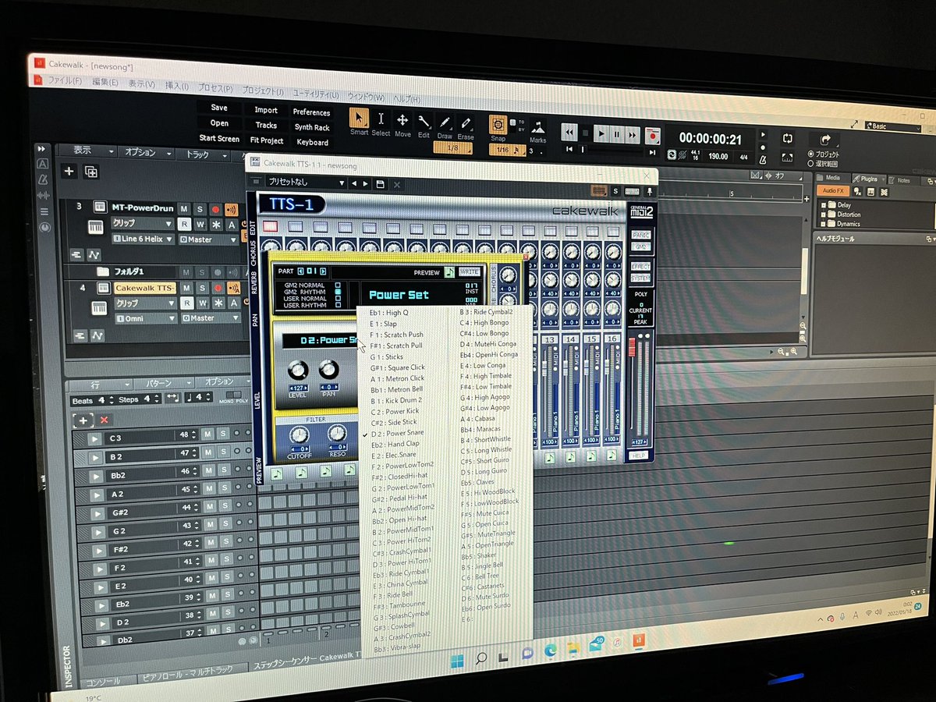Toggle input echo on MT-PowerDrum track
The height and width of the screenshot is (702, 936).
tap(231, 209)
